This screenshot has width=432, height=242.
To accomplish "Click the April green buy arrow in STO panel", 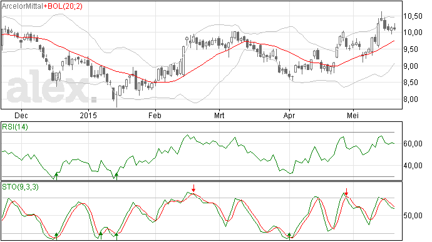I will (289, 236).
